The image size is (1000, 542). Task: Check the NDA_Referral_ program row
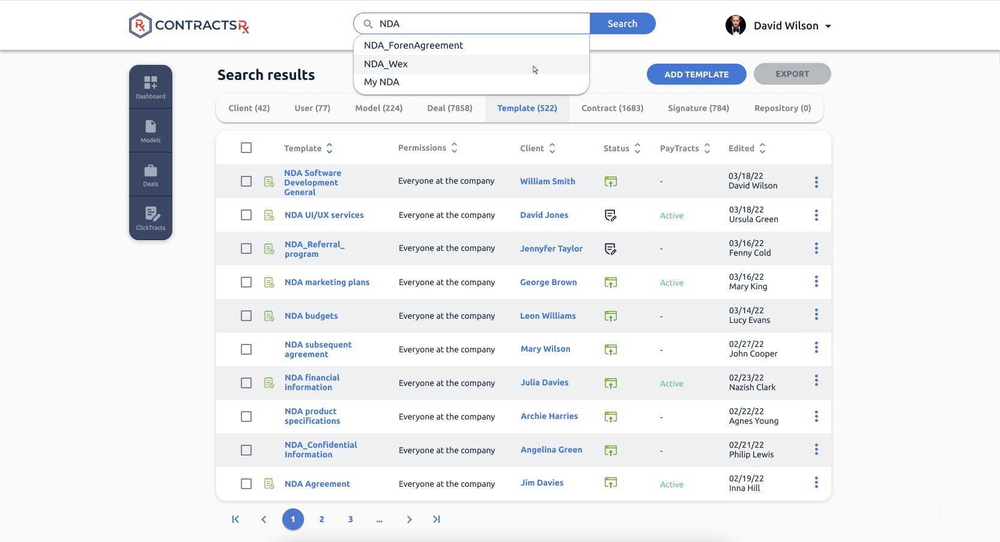pos(246,248)
